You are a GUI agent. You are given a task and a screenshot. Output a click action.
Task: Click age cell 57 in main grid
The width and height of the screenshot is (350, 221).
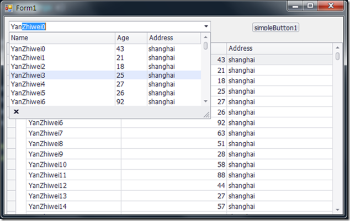[x=174, y=207]
